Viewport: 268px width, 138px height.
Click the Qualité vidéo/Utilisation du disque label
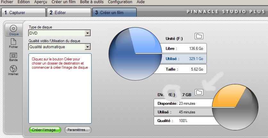(x=54, y=41)
